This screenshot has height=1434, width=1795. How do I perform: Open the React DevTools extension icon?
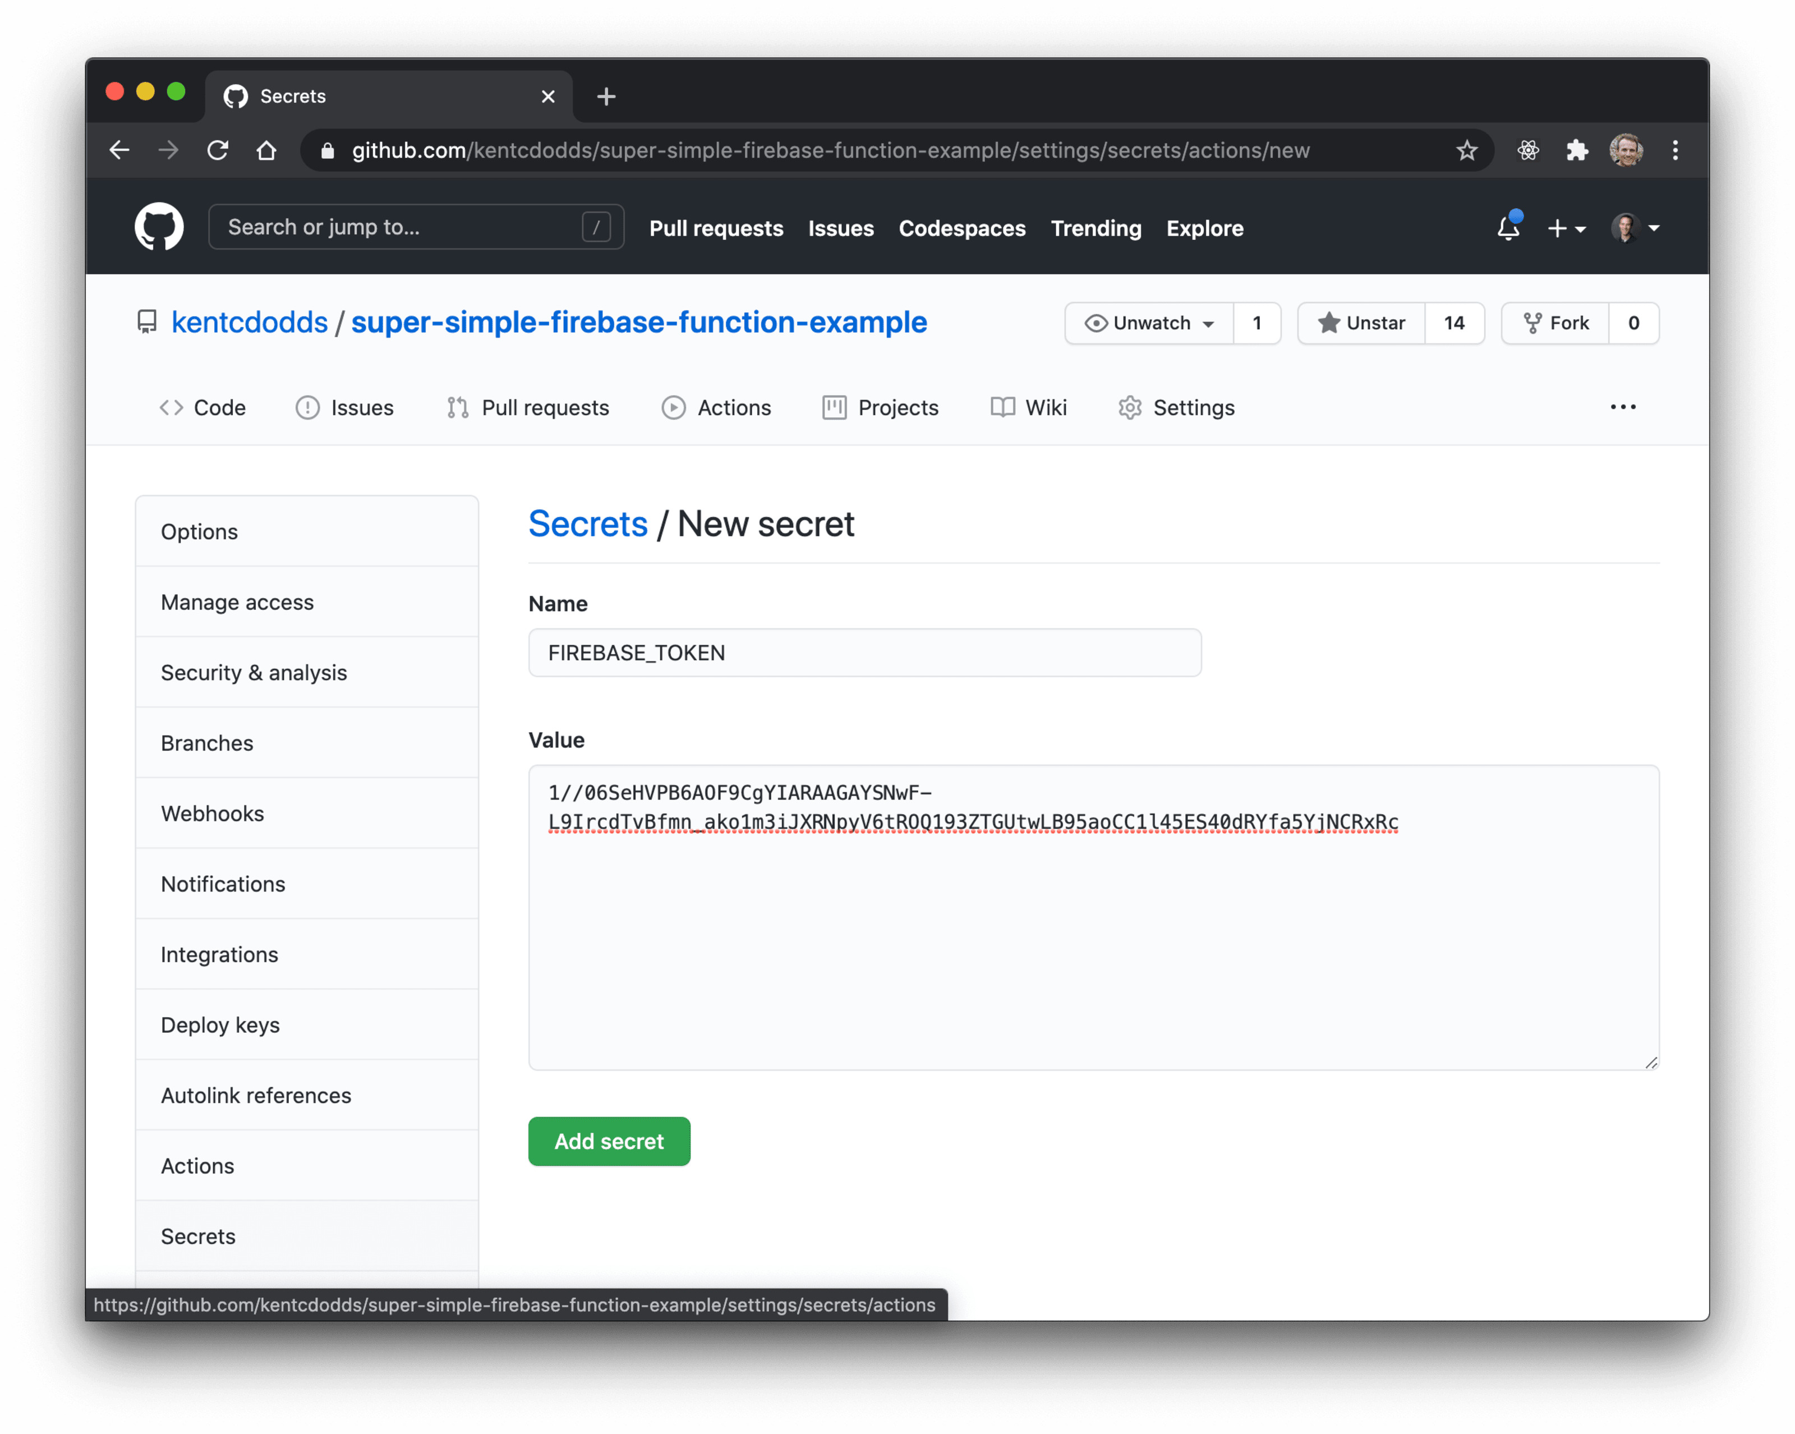pos(1528,151)
